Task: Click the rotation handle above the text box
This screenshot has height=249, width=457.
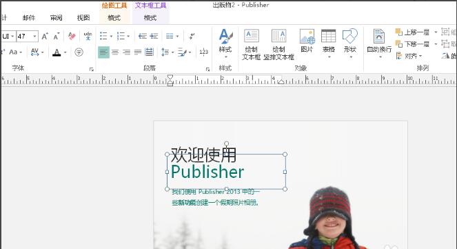Action: tap(227, 143)
